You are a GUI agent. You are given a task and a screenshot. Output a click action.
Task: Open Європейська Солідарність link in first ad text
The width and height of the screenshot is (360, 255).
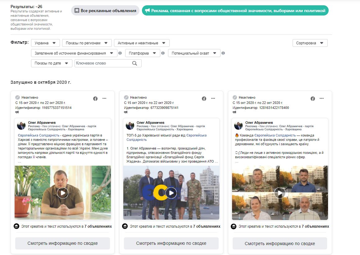[x=39, y=135]
